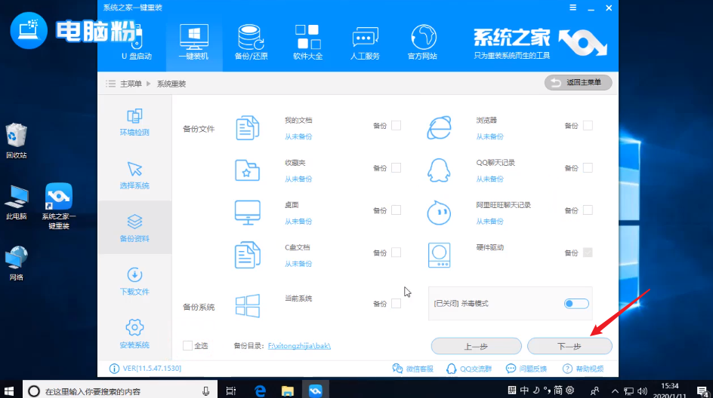Click the C盘文档 icon
The height and width of the screenshot is (398, 713).
(x=248, y=255)
